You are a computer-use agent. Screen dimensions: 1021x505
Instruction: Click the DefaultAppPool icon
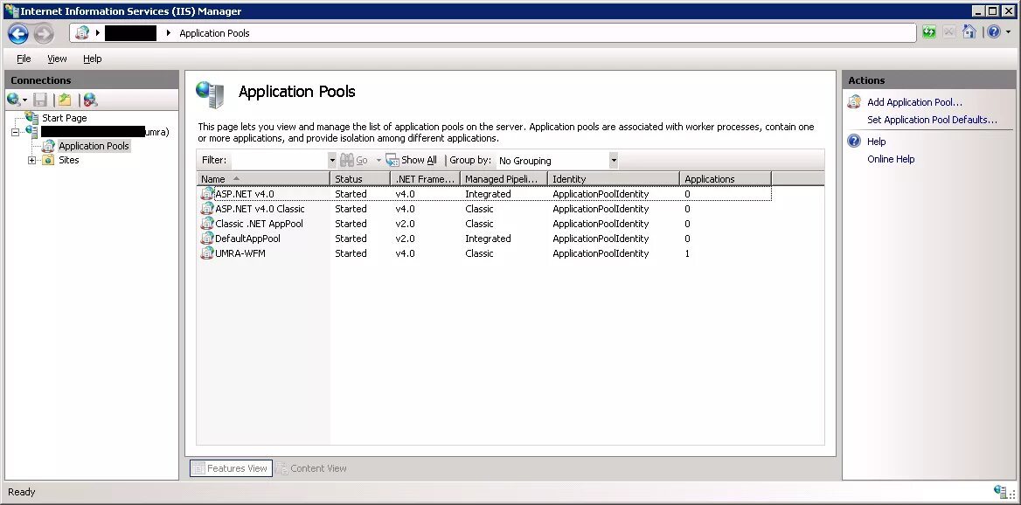(207, 239)
